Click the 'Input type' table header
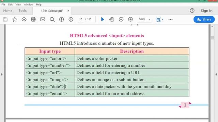Viewport: 218px width, 122px height. click(50, 51)
